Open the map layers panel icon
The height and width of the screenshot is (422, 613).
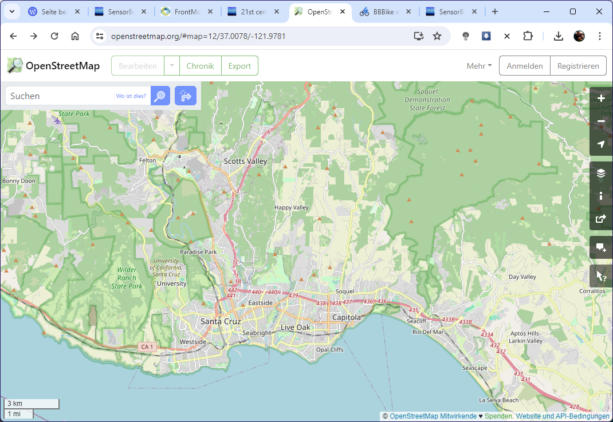click(600, 173)
